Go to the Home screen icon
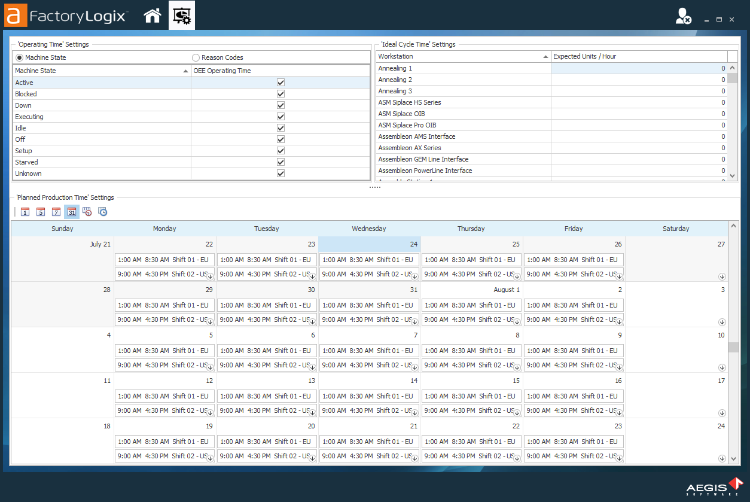This screenshot has height=502, width=750. tap(153, 16)
